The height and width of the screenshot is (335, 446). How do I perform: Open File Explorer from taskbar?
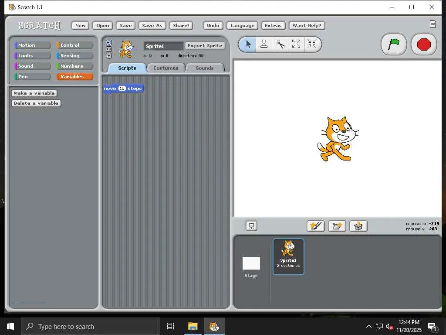[x=193, y=326]
